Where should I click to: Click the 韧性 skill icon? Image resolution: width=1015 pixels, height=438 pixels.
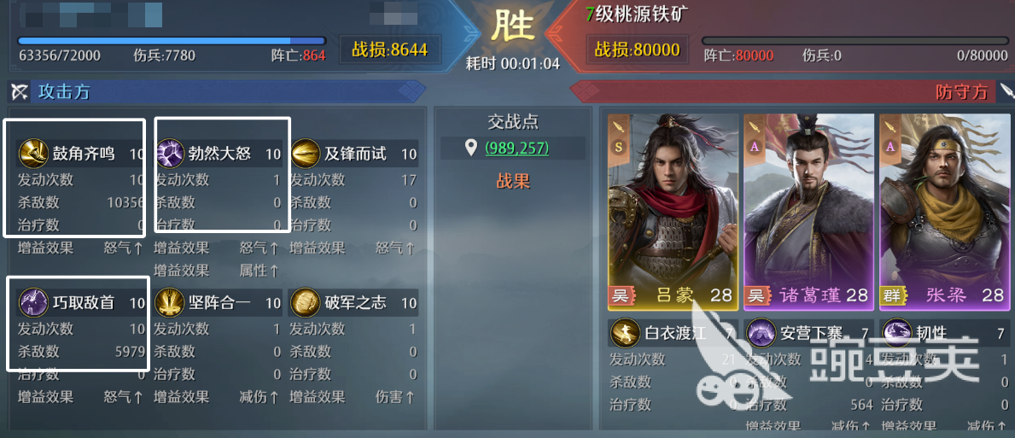[897, 333]
